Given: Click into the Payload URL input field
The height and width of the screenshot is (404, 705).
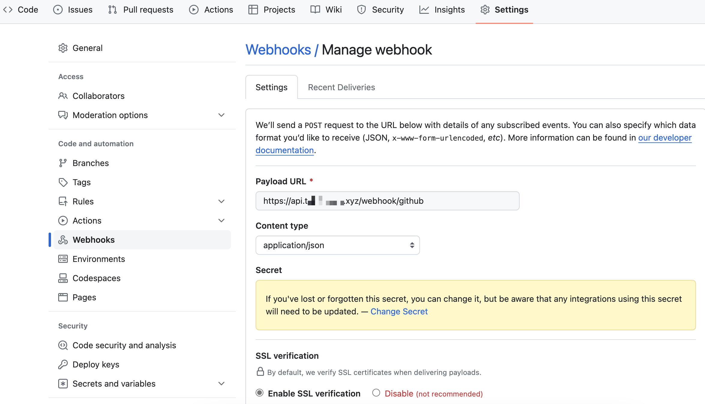Looking at the screenshot, I should click(387, 201).
